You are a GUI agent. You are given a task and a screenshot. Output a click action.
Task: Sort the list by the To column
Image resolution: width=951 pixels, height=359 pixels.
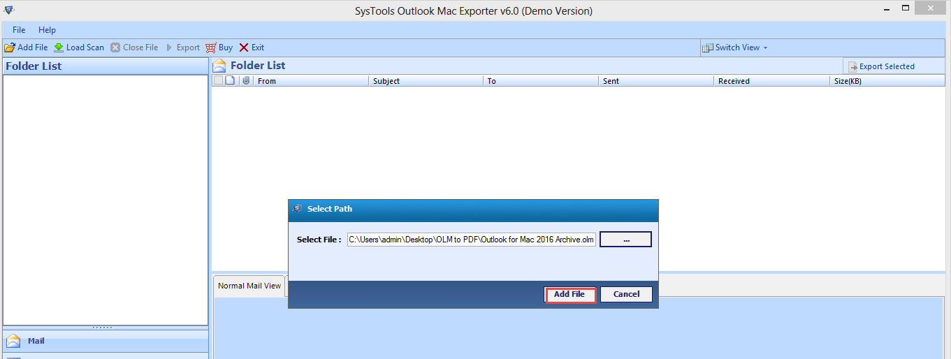pos(541,81)
